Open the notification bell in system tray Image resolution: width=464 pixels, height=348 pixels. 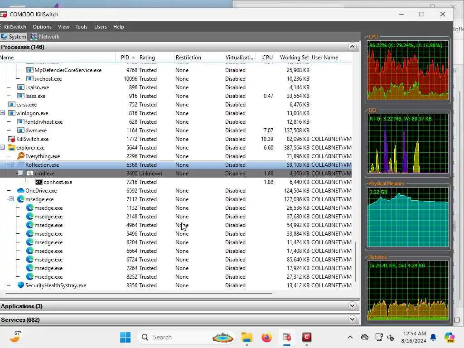coord(433,337)
